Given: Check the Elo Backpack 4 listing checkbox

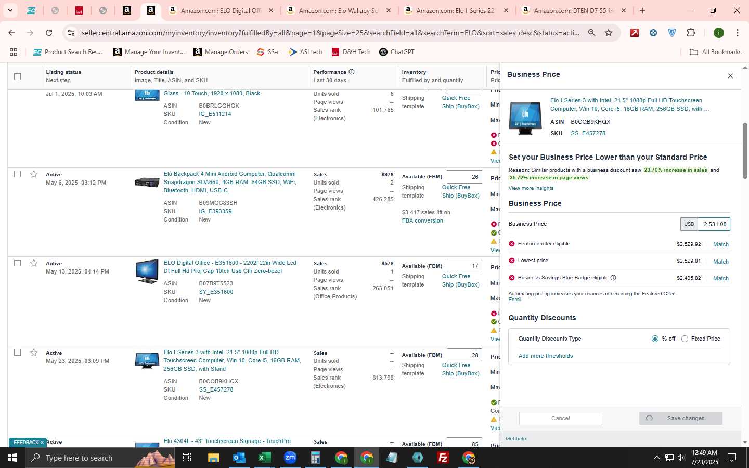Looking at the screenshot, I should coord(17,174).
